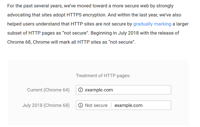200x127 pixels.
Task: Click the "Not secure" label in address bar
Action: (x=96, y=105)
